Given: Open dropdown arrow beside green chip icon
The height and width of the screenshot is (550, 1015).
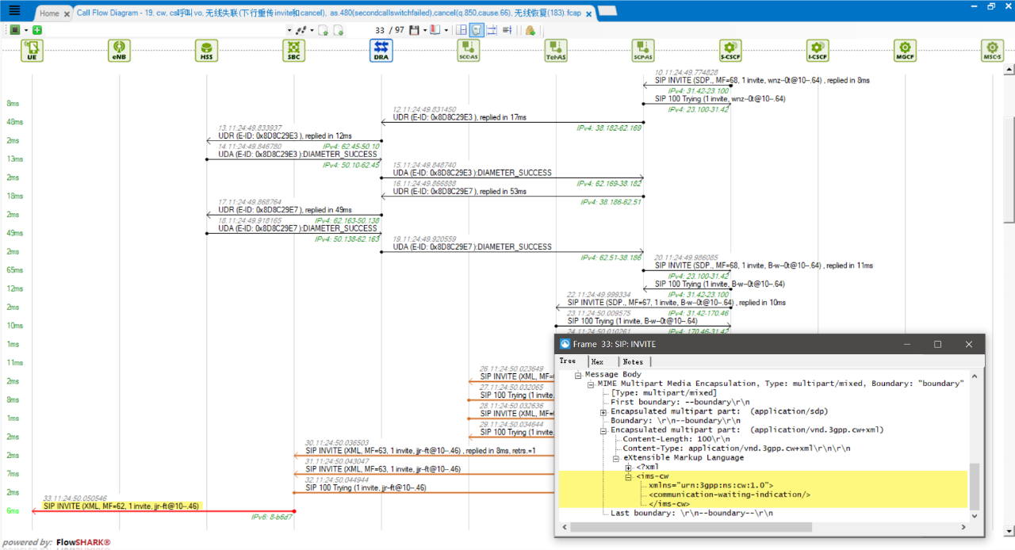Looking at the screenshot, I should click(26, 30).
